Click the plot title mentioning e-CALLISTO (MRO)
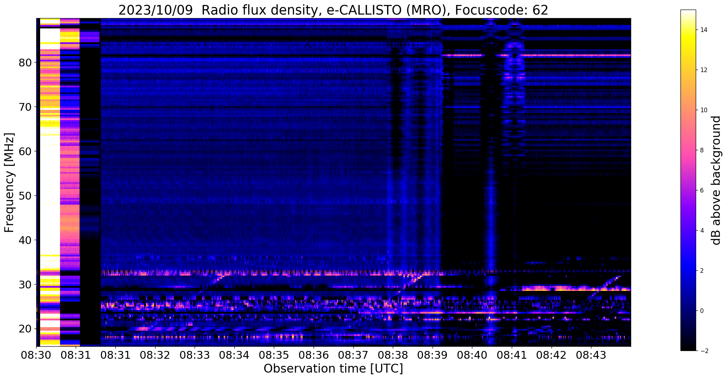Viewport: 727px width, 379px height. point(333,10)
